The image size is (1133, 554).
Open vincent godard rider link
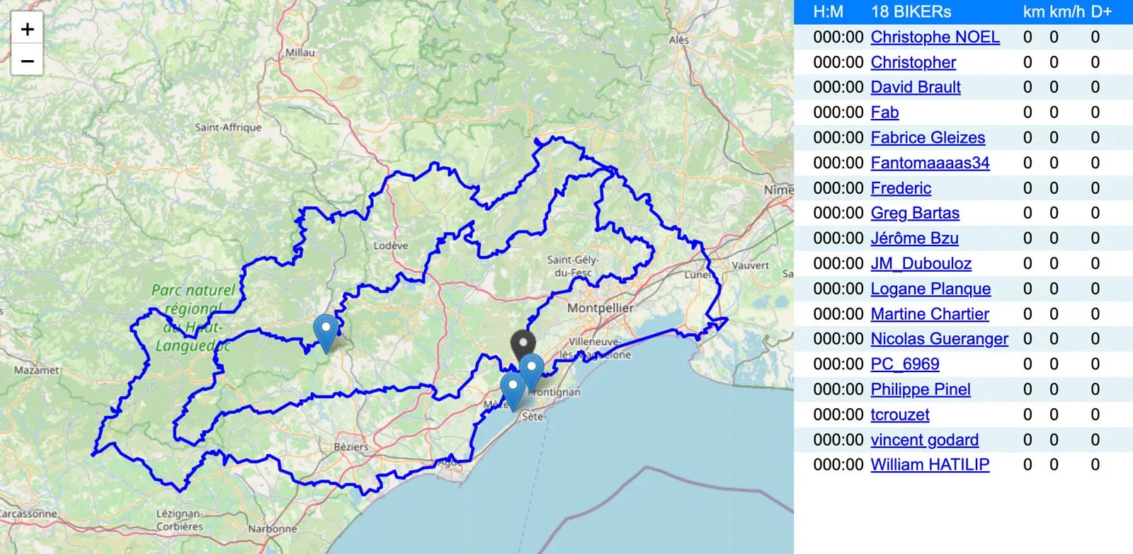(x=924, y=439)
